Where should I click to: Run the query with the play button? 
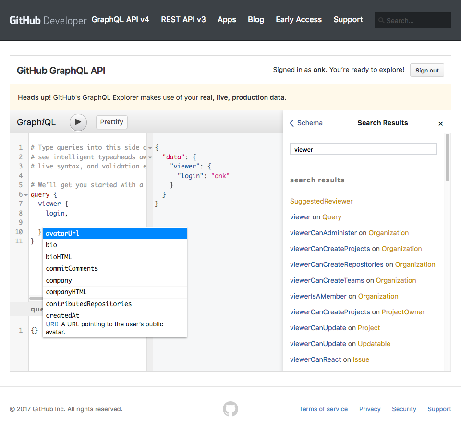[78, 122]
